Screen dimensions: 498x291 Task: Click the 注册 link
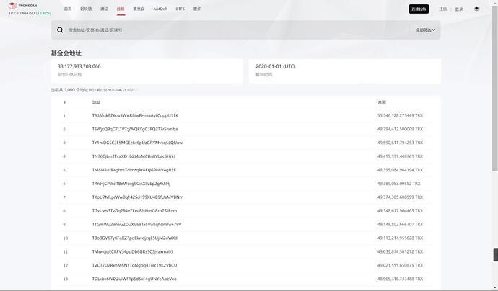click(x=442, y=9)
